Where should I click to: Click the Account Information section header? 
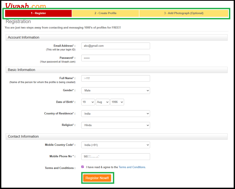(117, 38)
